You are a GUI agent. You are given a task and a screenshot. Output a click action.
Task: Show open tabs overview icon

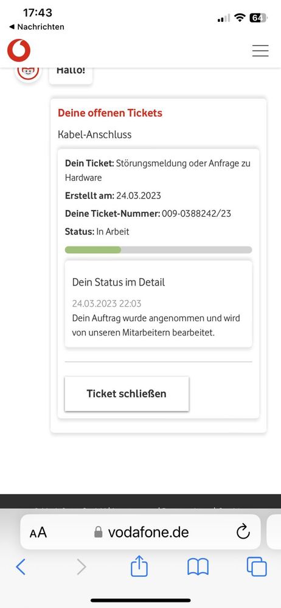click(257, 567)
